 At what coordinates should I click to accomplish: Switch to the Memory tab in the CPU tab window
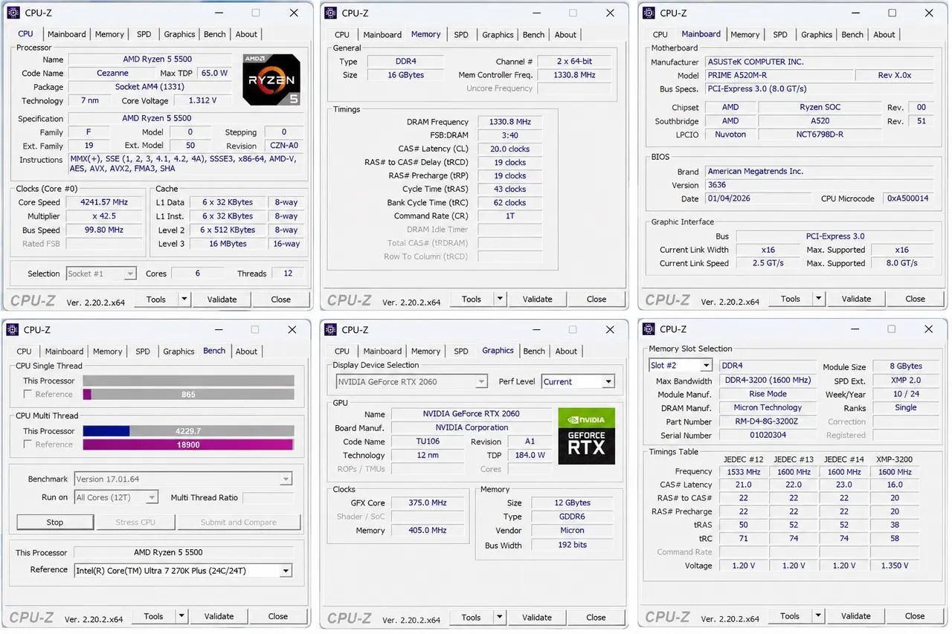tap(109, 34)
